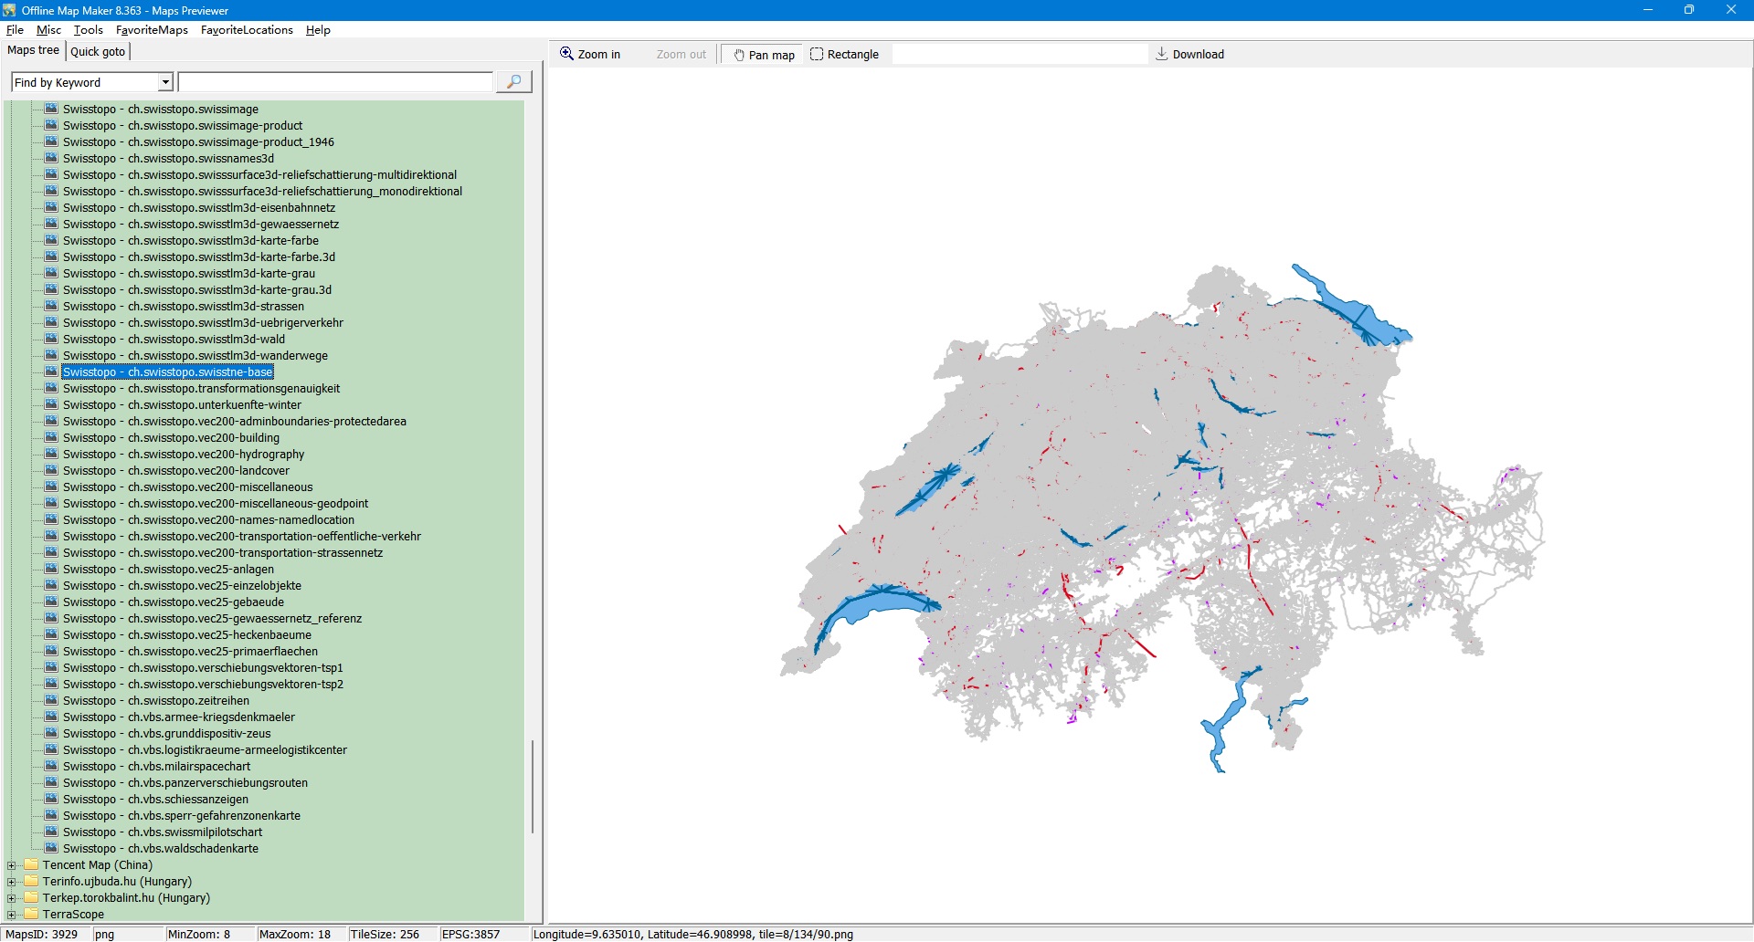Open the FavoriteMaps menu
The width and height of the screenshot is (1754, 942).
point(152,30)
